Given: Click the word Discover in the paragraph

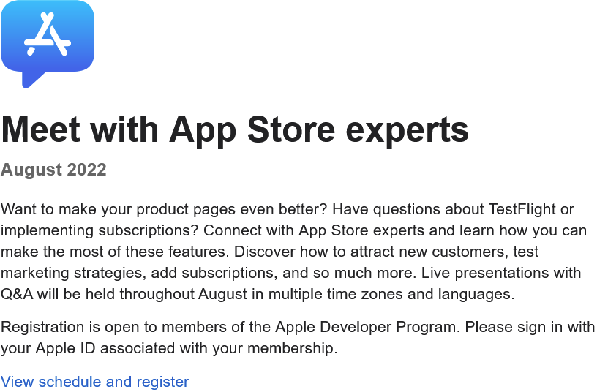Looking at the screenshot, I should click(x=264, y=252).
